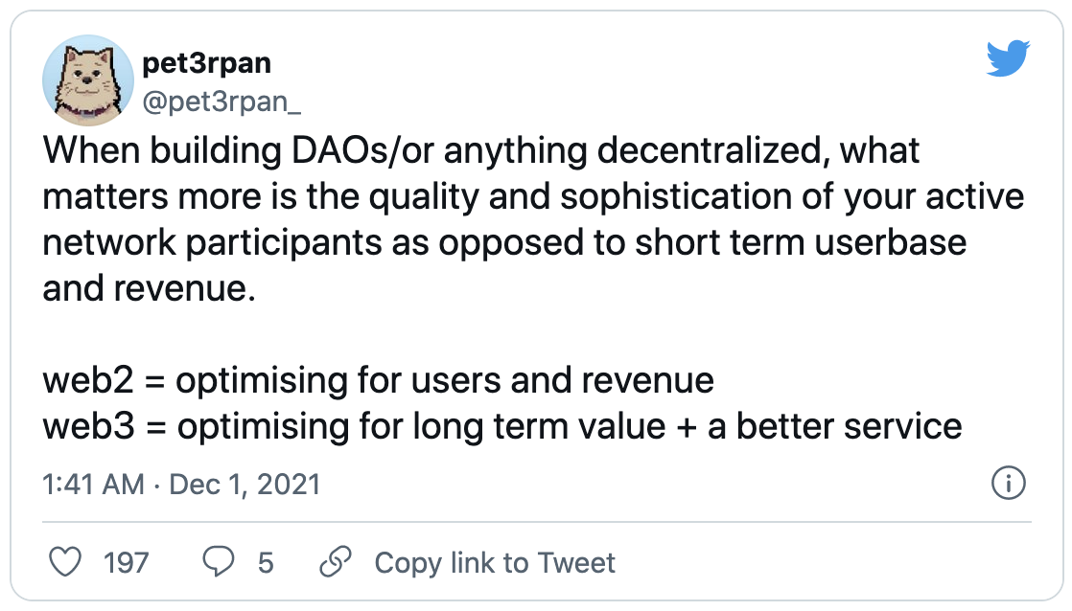Click the Dec 1, 2021 date
1072x611 pixels.
pos(245,485)
